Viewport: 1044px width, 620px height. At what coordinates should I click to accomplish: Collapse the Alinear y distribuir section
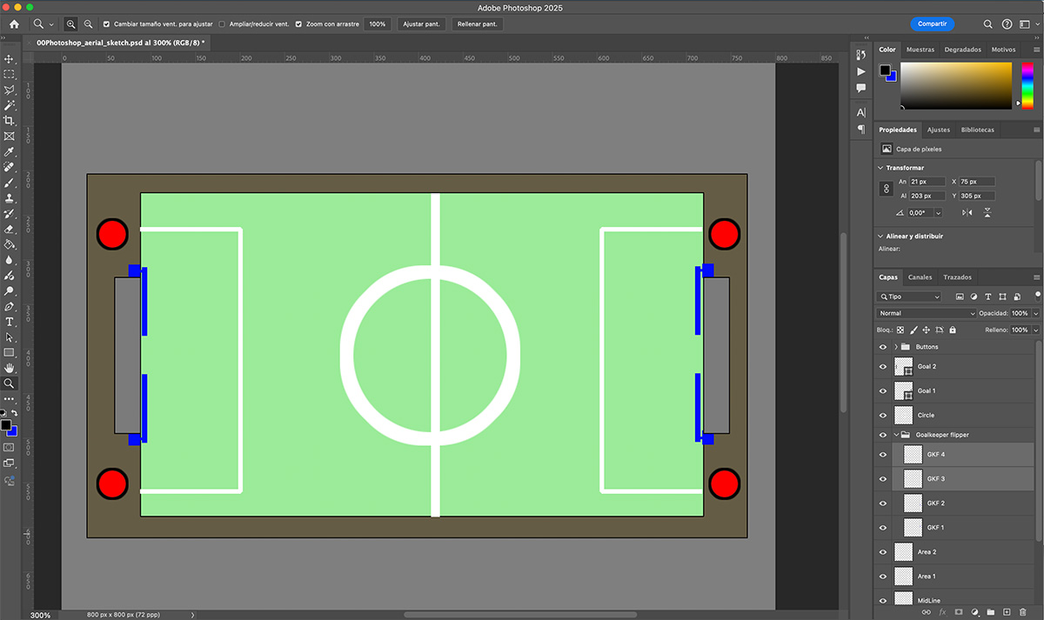881,236
